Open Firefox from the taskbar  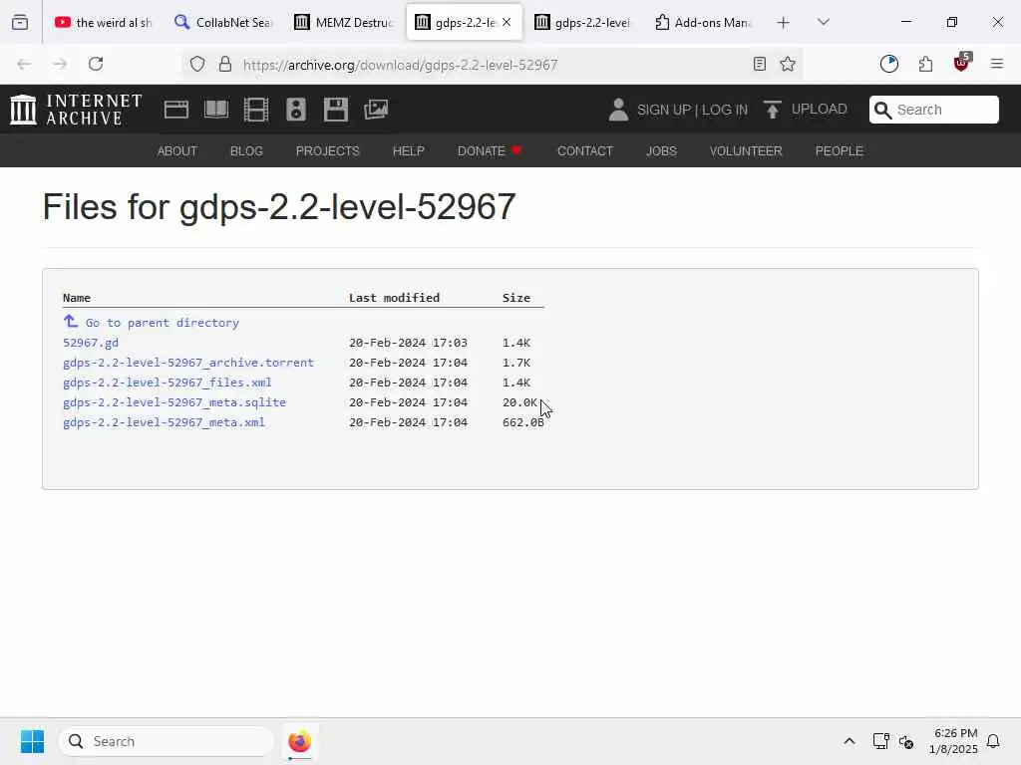point(299,741)
